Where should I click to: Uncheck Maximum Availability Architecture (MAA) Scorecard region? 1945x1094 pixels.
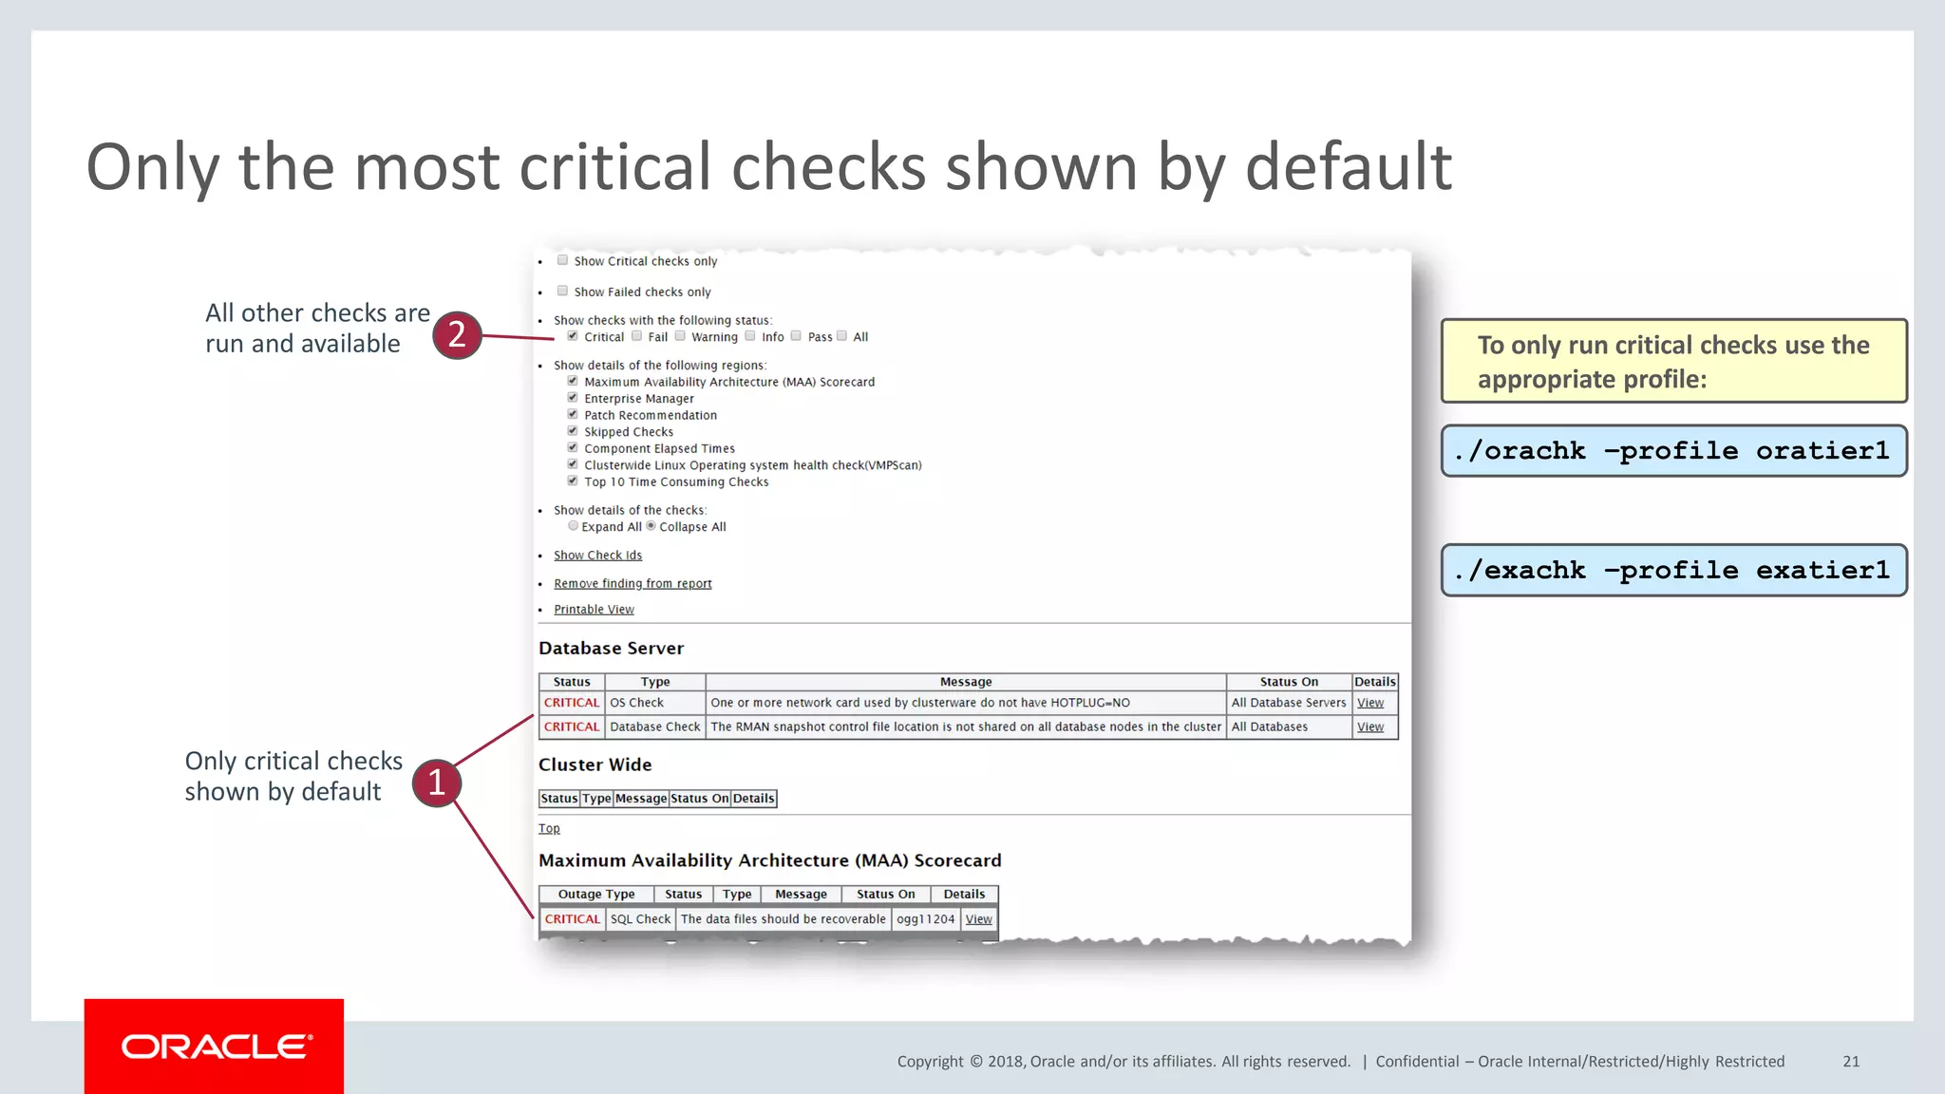click(x=573, y=381)
